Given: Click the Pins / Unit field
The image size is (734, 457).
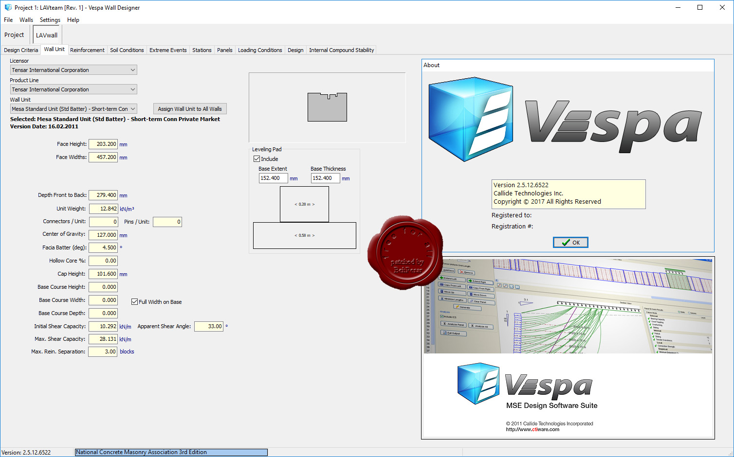Looking at the screenshot, I should [x=167, y=222].
